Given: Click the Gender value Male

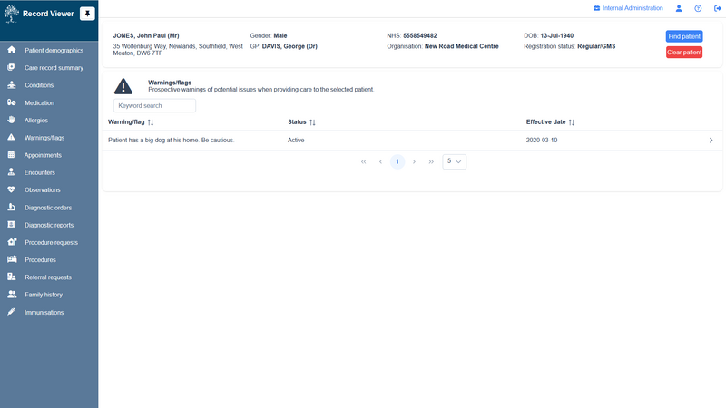Looking at the screenshot, I should pyautogui.click(x=280, y=35).
